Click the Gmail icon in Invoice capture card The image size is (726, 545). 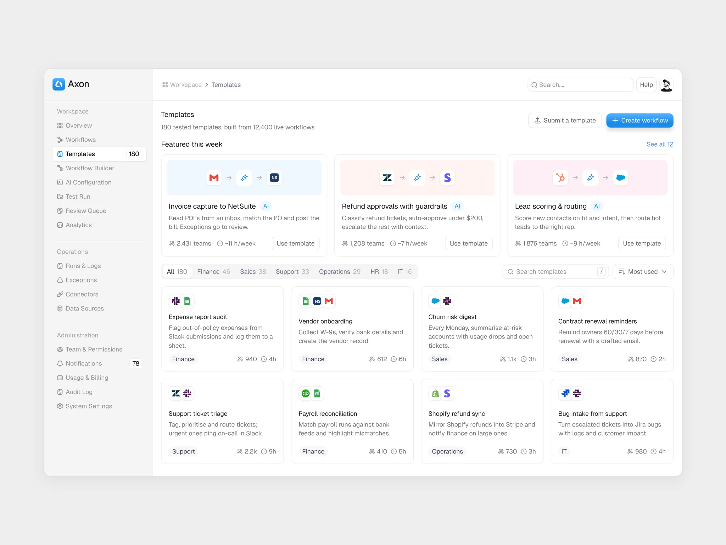pyautogui.click(x=214, y=178)
